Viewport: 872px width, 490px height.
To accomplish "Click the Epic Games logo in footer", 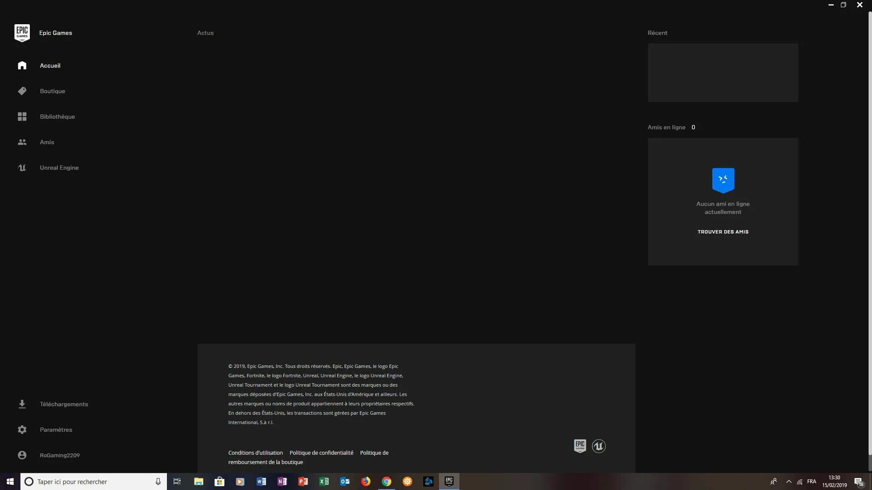I will [580, 446].
